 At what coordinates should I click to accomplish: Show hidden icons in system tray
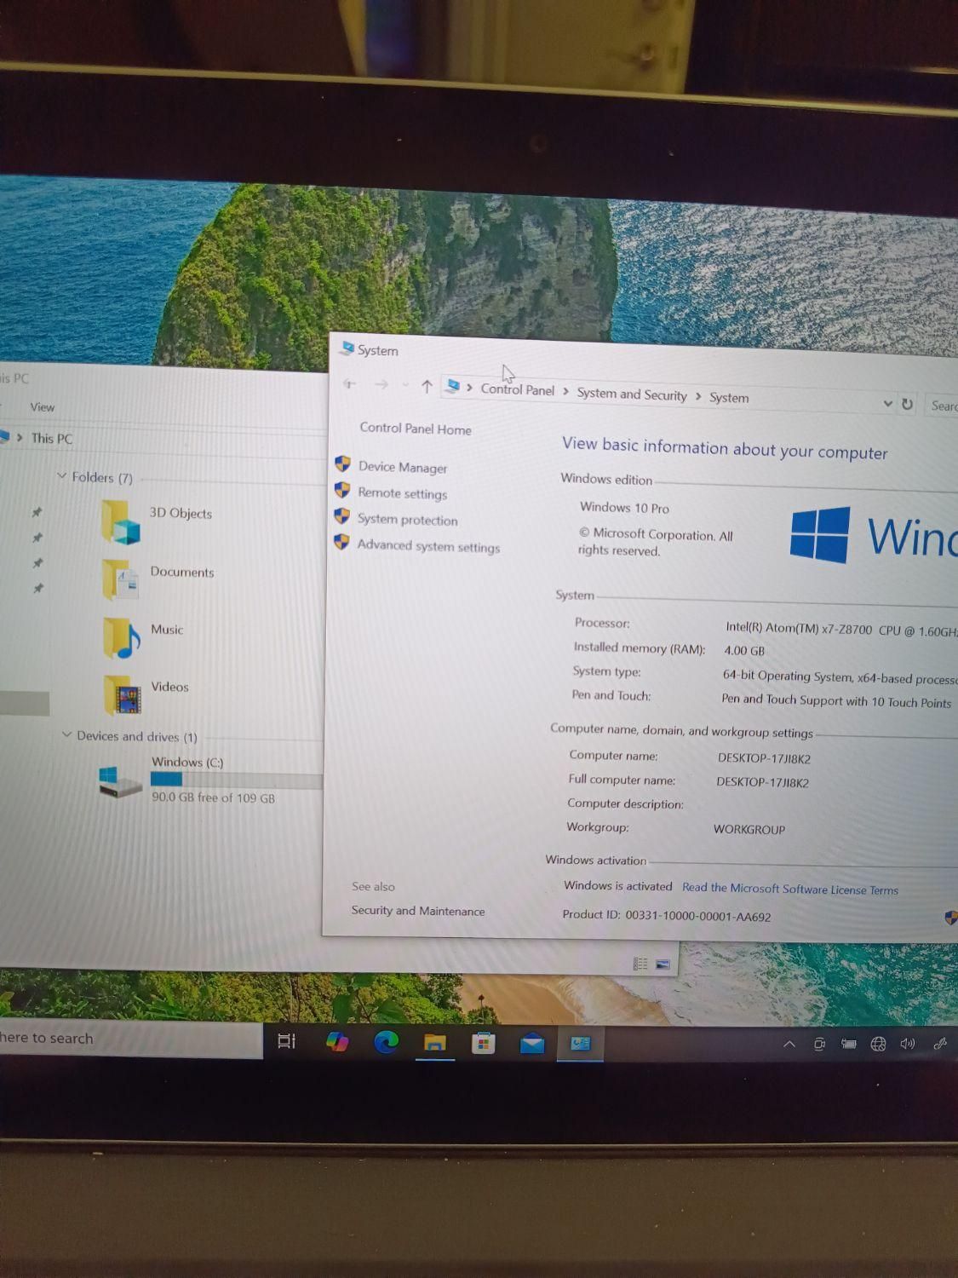click(x=789, y=1044)
